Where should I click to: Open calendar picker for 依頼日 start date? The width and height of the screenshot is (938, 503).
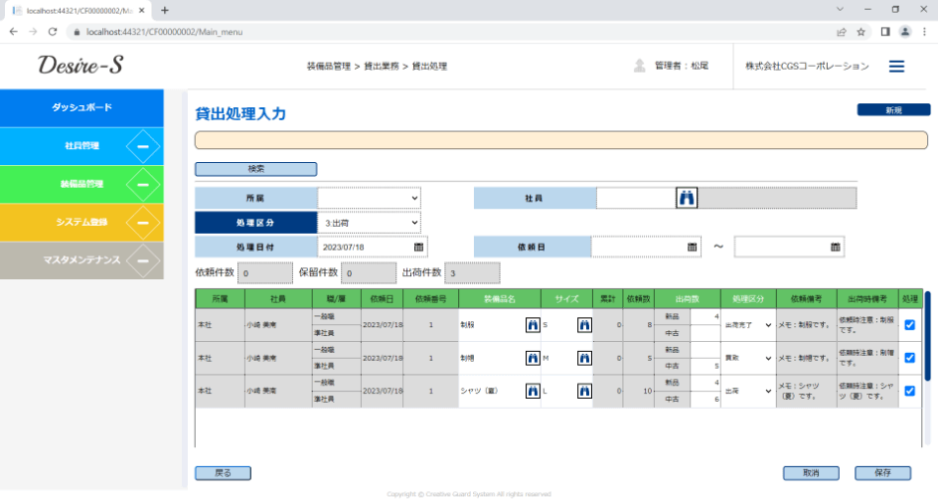click(x=693, y=247)
